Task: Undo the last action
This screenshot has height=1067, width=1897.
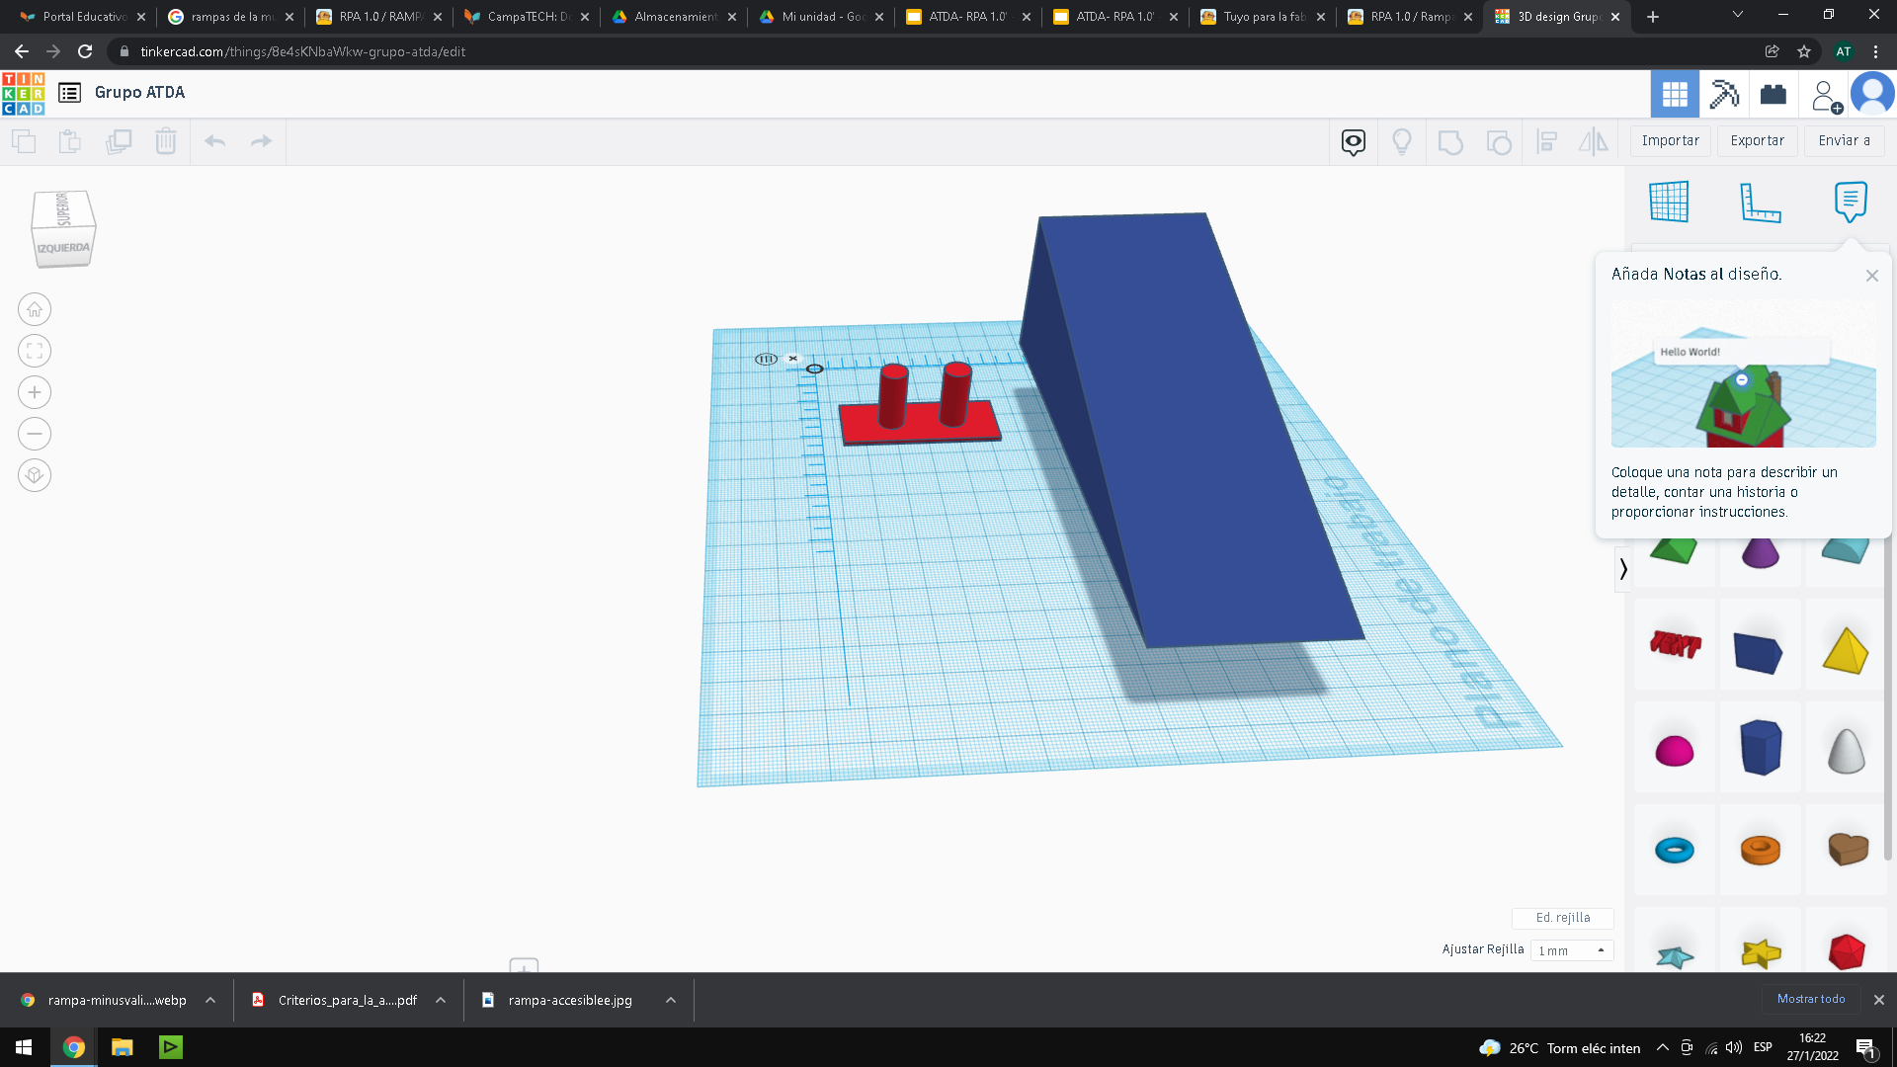Action: [x=214, y=141]
